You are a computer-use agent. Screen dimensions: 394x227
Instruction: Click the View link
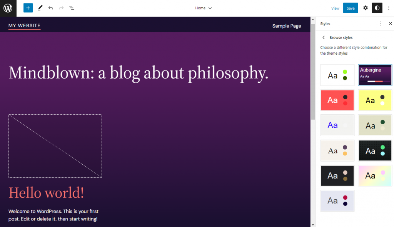(335, 8)
